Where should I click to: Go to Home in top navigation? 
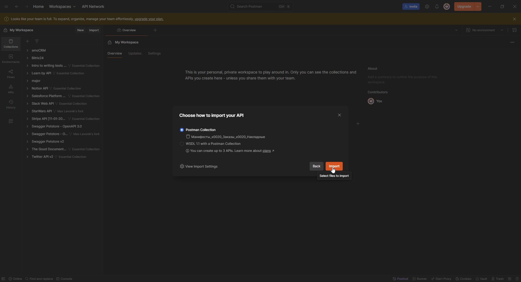point(38,7)
